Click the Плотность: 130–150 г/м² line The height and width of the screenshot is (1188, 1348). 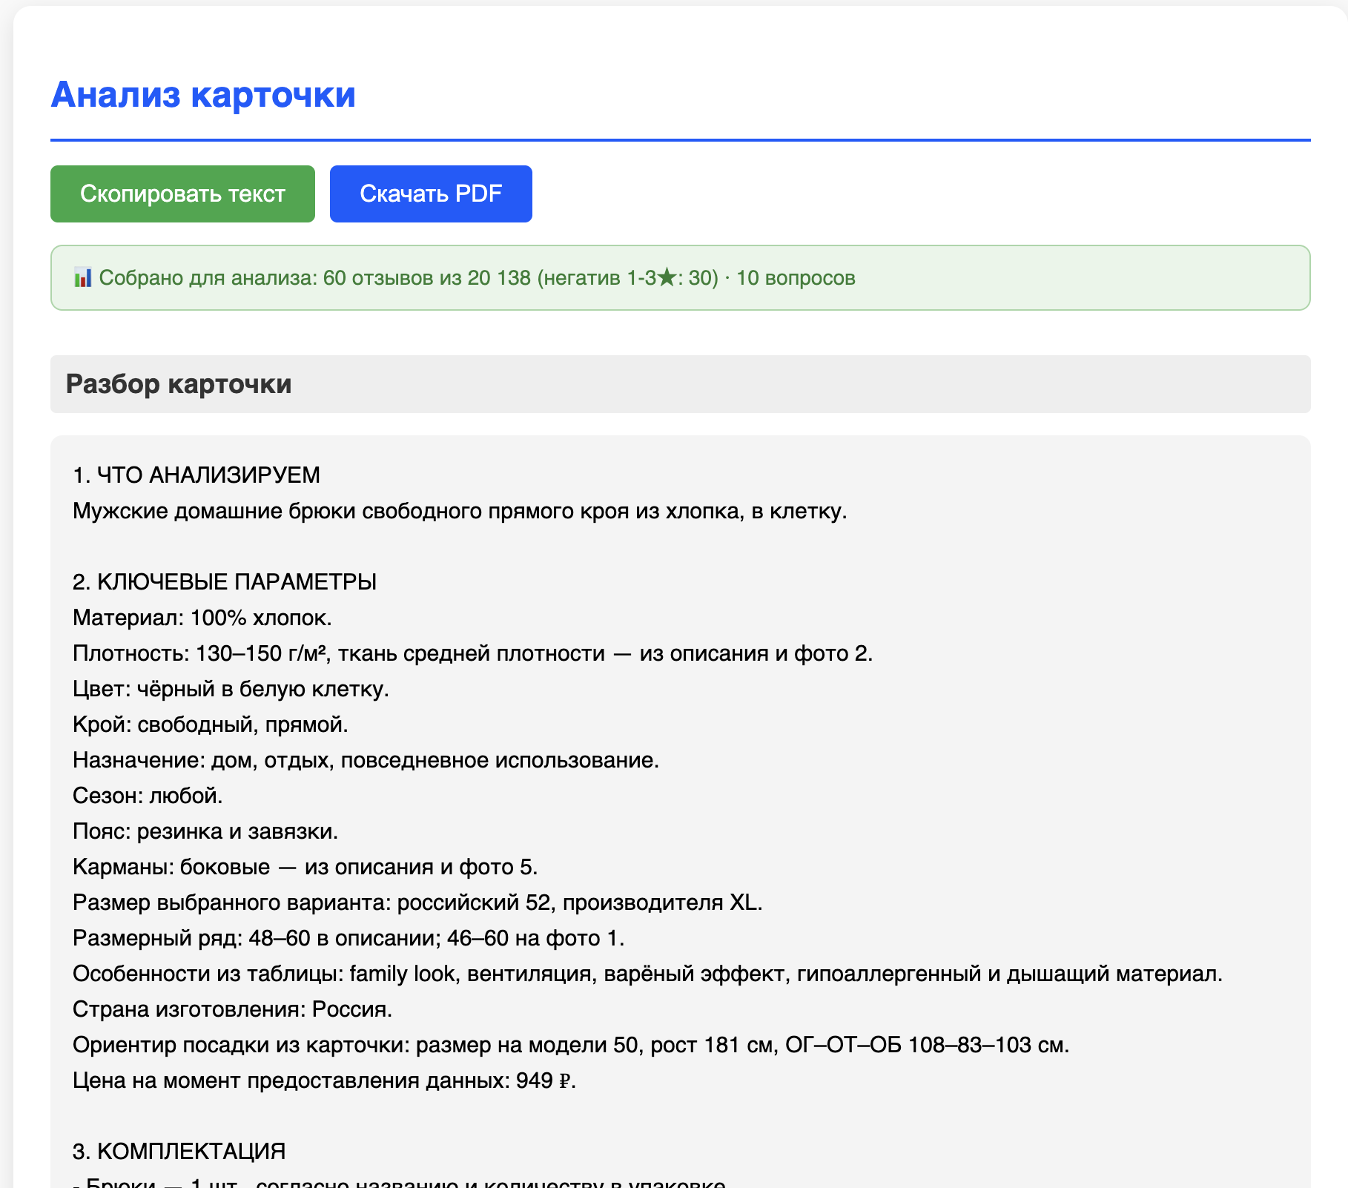pyautogui.click(x=473, y=653)
